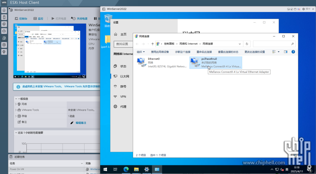The height and width of the screenshot is (174, 316).
Task: Go to 主页 in Settings window
Action: [120, 34]
